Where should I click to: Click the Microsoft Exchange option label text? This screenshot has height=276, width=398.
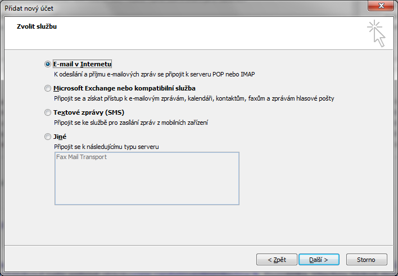click(x=124, y=88)
